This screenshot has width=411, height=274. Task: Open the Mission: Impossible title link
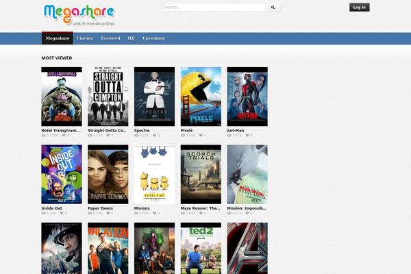pos(247,208)
